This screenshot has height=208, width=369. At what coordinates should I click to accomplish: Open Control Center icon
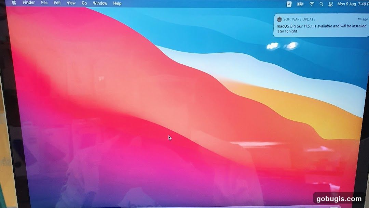click(x=330, y=4)
